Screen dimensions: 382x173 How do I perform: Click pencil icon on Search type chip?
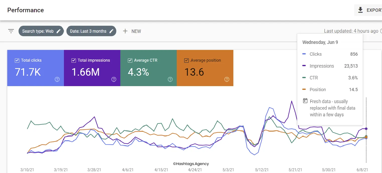(59, 31)
